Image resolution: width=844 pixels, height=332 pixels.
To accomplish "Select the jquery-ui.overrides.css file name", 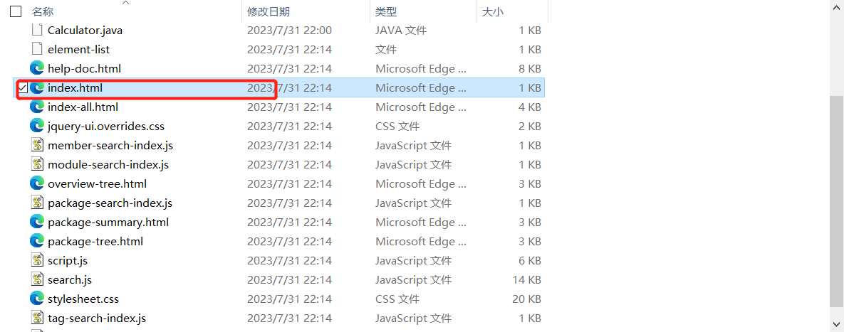I will (106, 127).
